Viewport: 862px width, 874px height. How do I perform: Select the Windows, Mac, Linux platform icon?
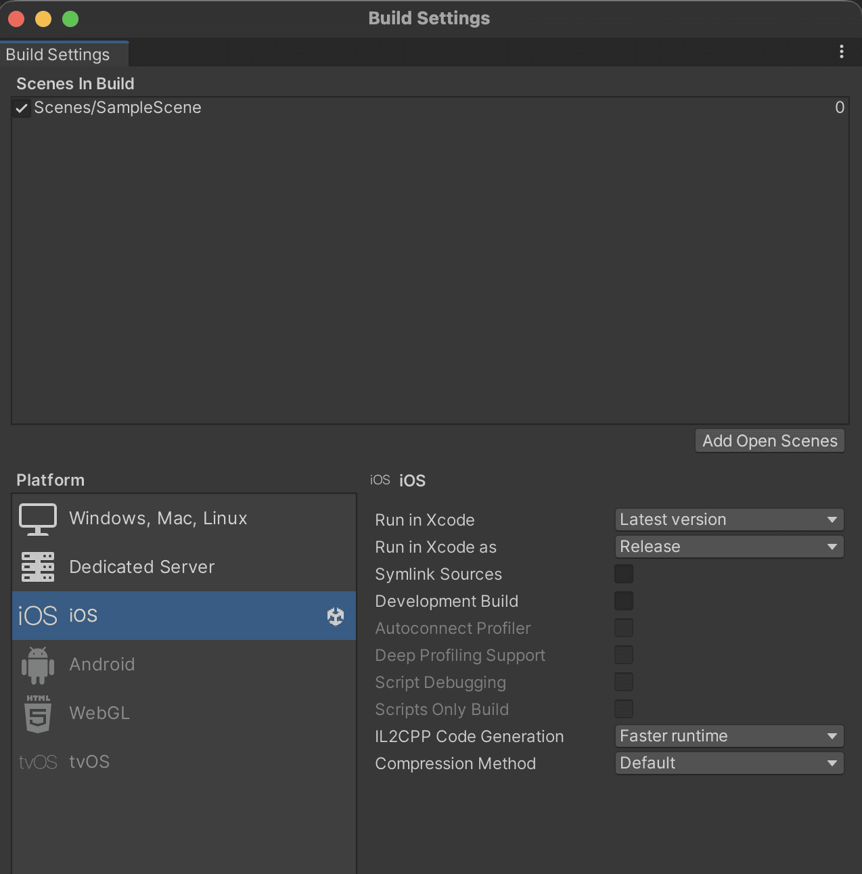[x=38, y=518]
